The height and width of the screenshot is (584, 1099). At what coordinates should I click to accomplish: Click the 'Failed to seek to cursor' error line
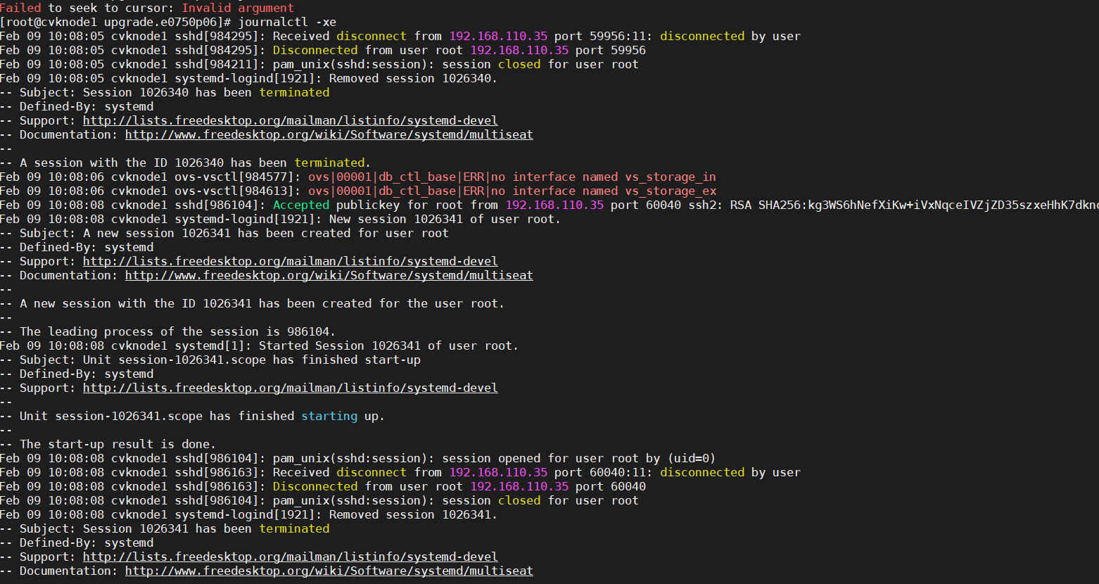coord(146,8)
